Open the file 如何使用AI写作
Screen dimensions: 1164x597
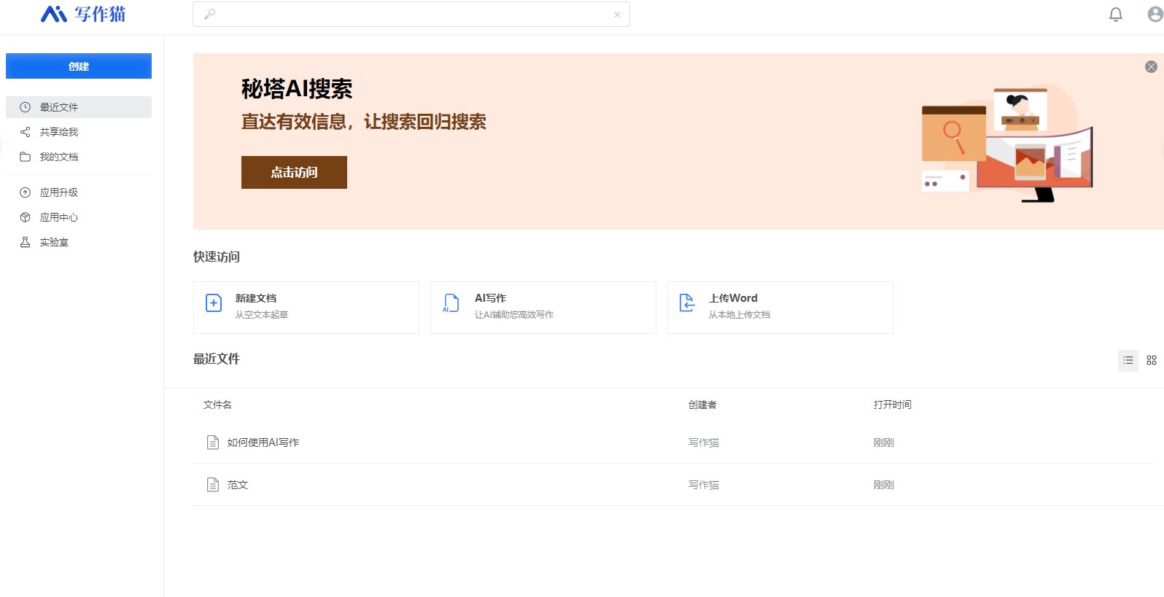(x=263, y=442)
